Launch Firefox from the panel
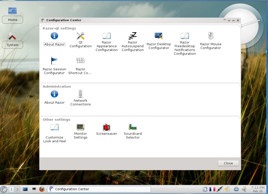The width and height of the screenshot is (268, 194). pos(42,189)
